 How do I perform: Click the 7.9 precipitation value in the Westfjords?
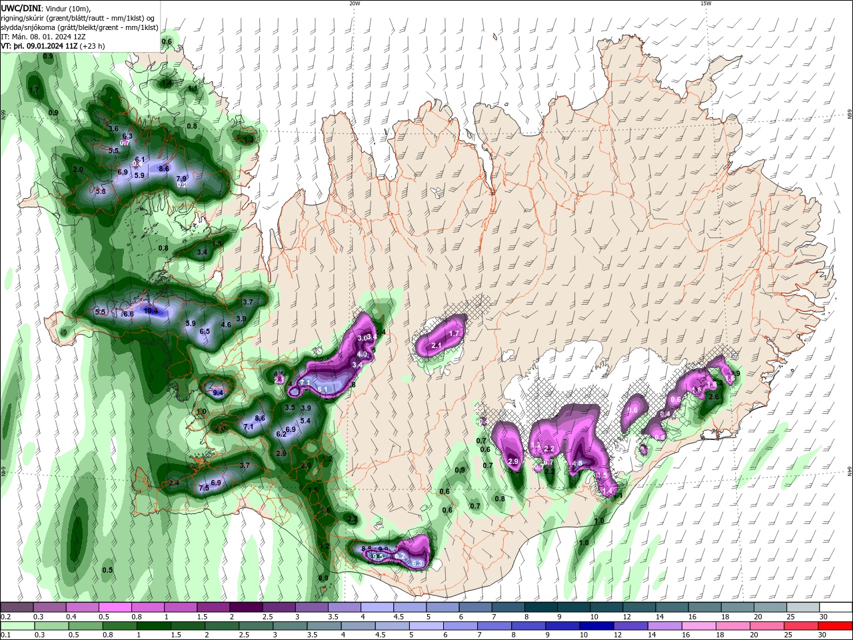(x=181, y=179)
